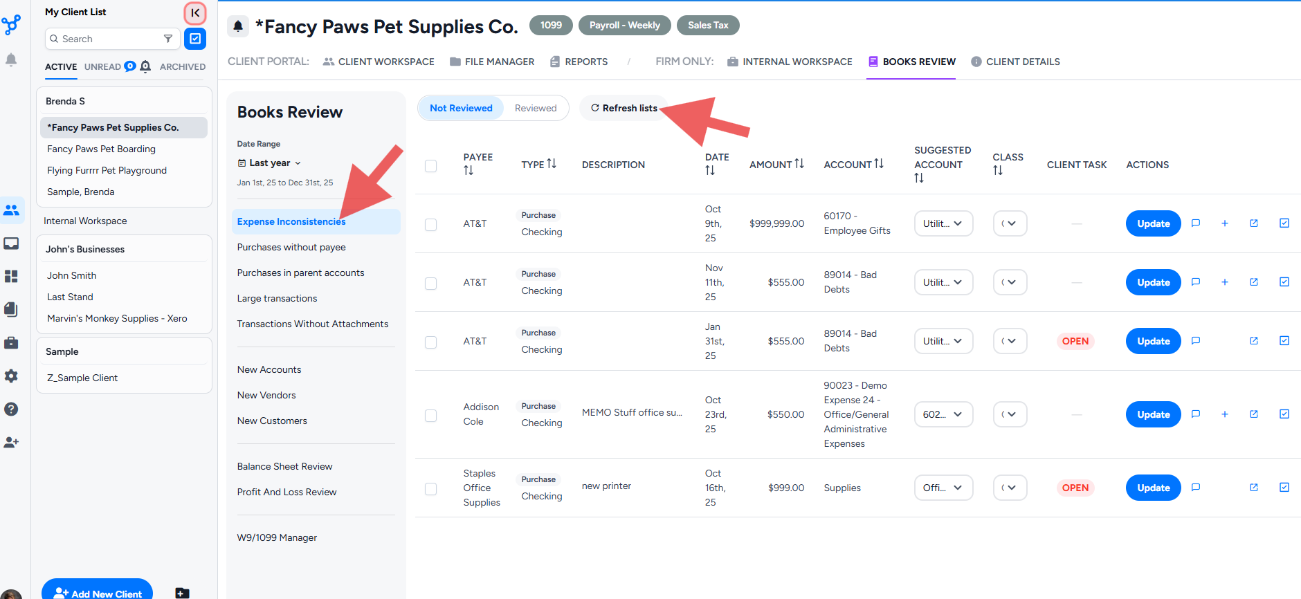Click the plus icon in the Addison Cole row
1301x599 pixels.
coord(1224,414)
